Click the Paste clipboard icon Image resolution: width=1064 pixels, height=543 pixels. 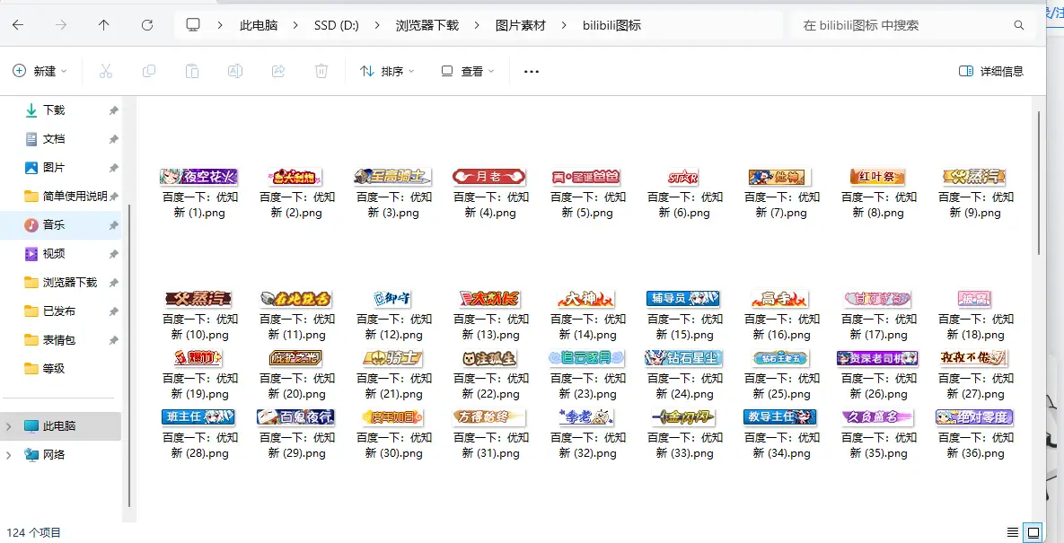click(192, 71)
